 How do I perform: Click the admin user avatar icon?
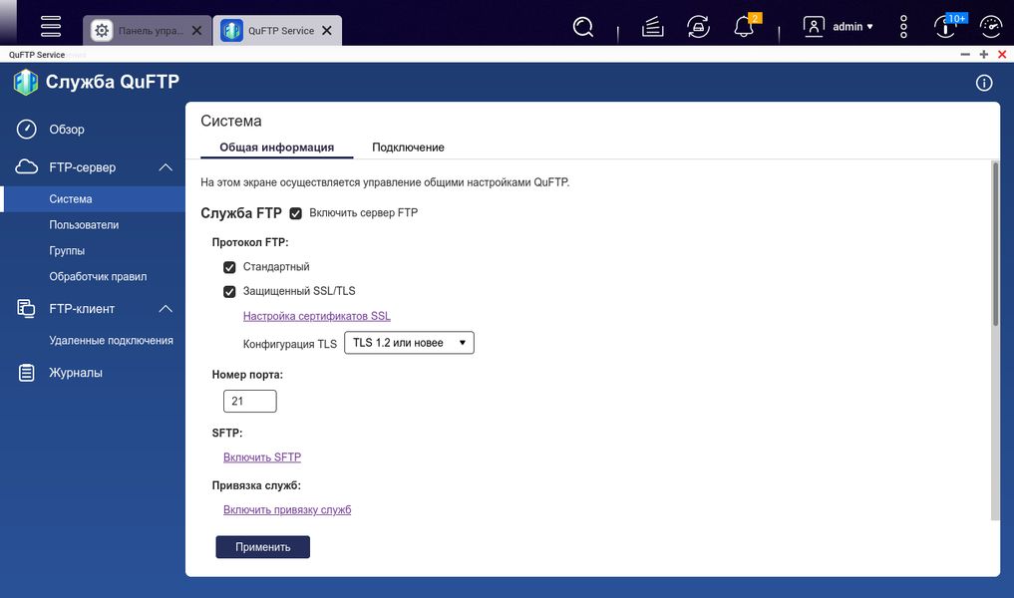(x=813, y=27)
